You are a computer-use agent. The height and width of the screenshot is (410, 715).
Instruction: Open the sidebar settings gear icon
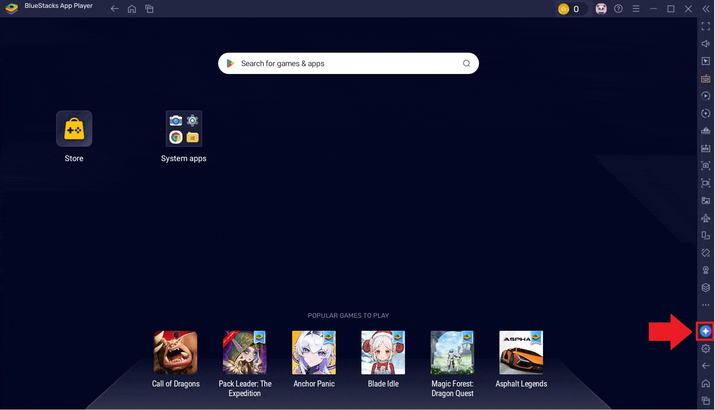click(705, 349)
